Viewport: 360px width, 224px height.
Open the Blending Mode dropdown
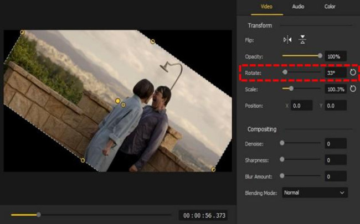(315, 192)
